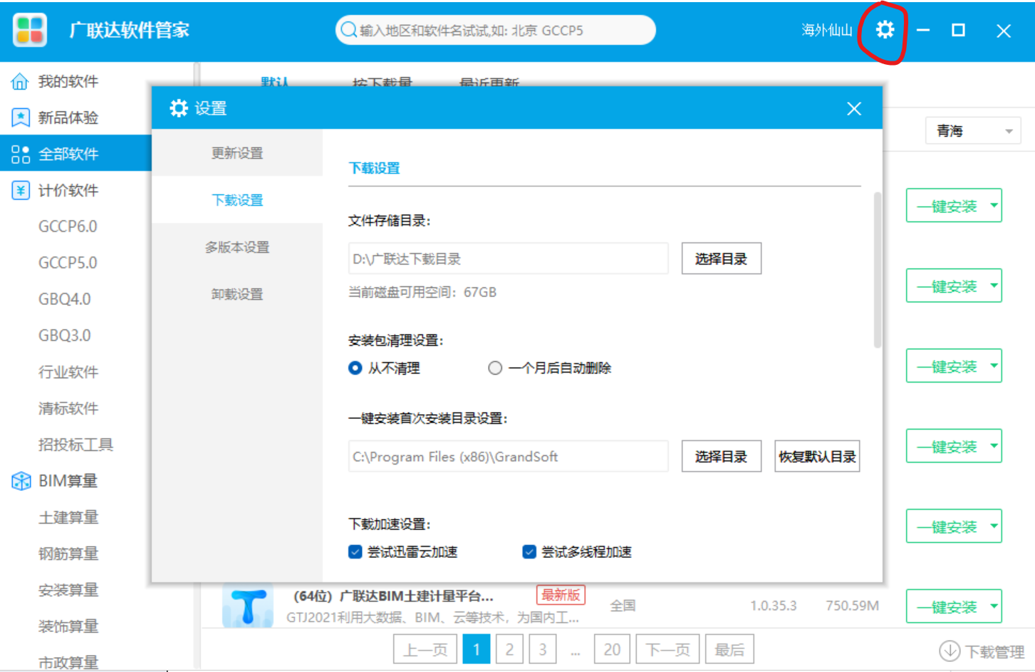Viewport: 1035px width, 672px height.
Task: Select current page 1 button
Action: pyautogui.click(x=477, y=650)
